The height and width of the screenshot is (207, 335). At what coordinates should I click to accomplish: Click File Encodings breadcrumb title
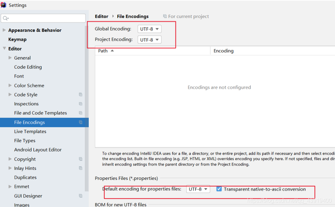tap(133, 16)
